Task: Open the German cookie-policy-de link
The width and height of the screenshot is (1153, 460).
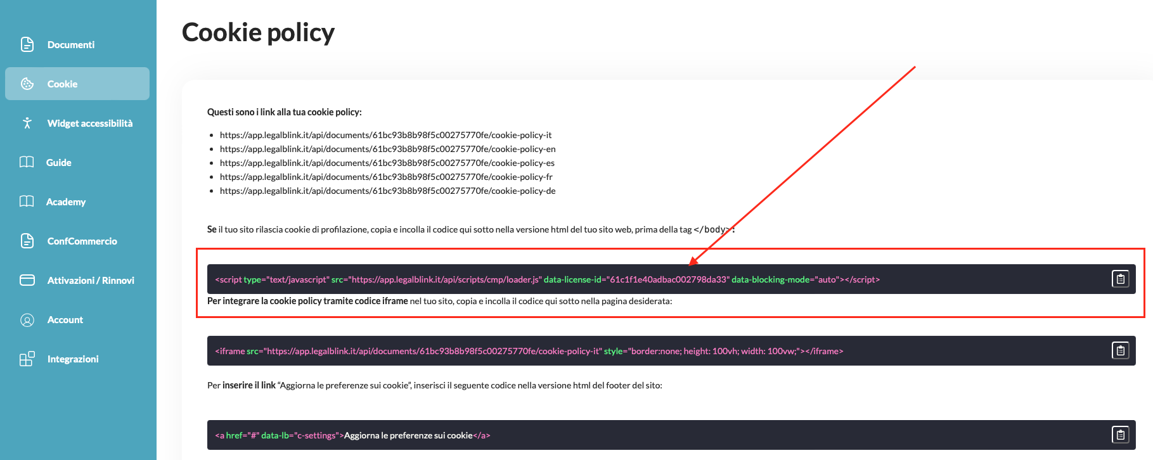Action: click(387, 191)
